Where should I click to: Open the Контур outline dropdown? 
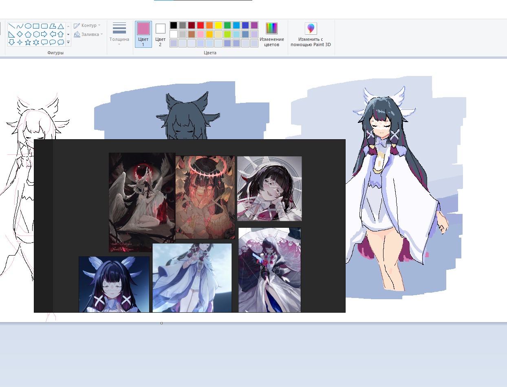click(87, 25)
